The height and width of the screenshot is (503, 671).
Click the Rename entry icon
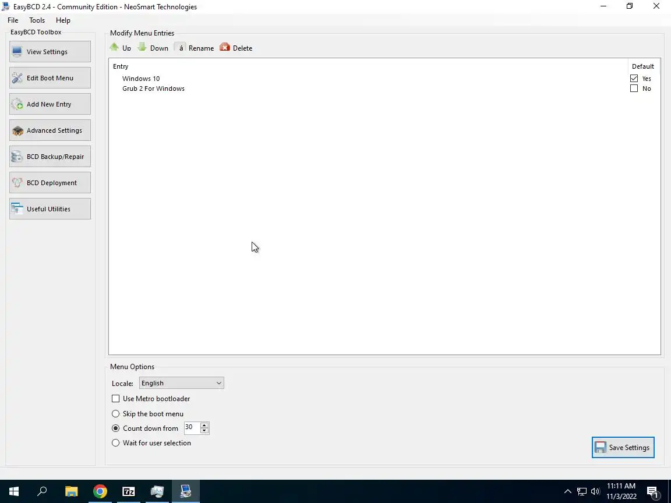pyautogui.click(x=181, y=48)
